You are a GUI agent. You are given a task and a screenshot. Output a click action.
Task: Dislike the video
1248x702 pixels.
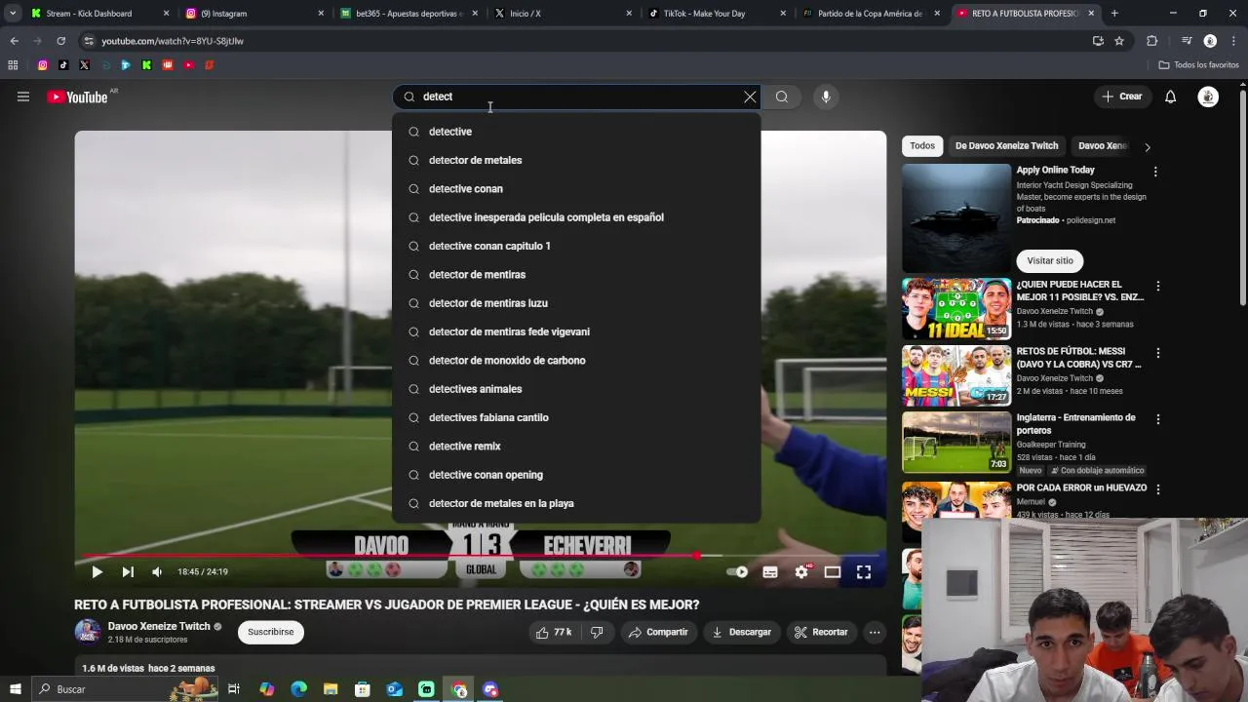pyautogui.click(x=597, y=632)
